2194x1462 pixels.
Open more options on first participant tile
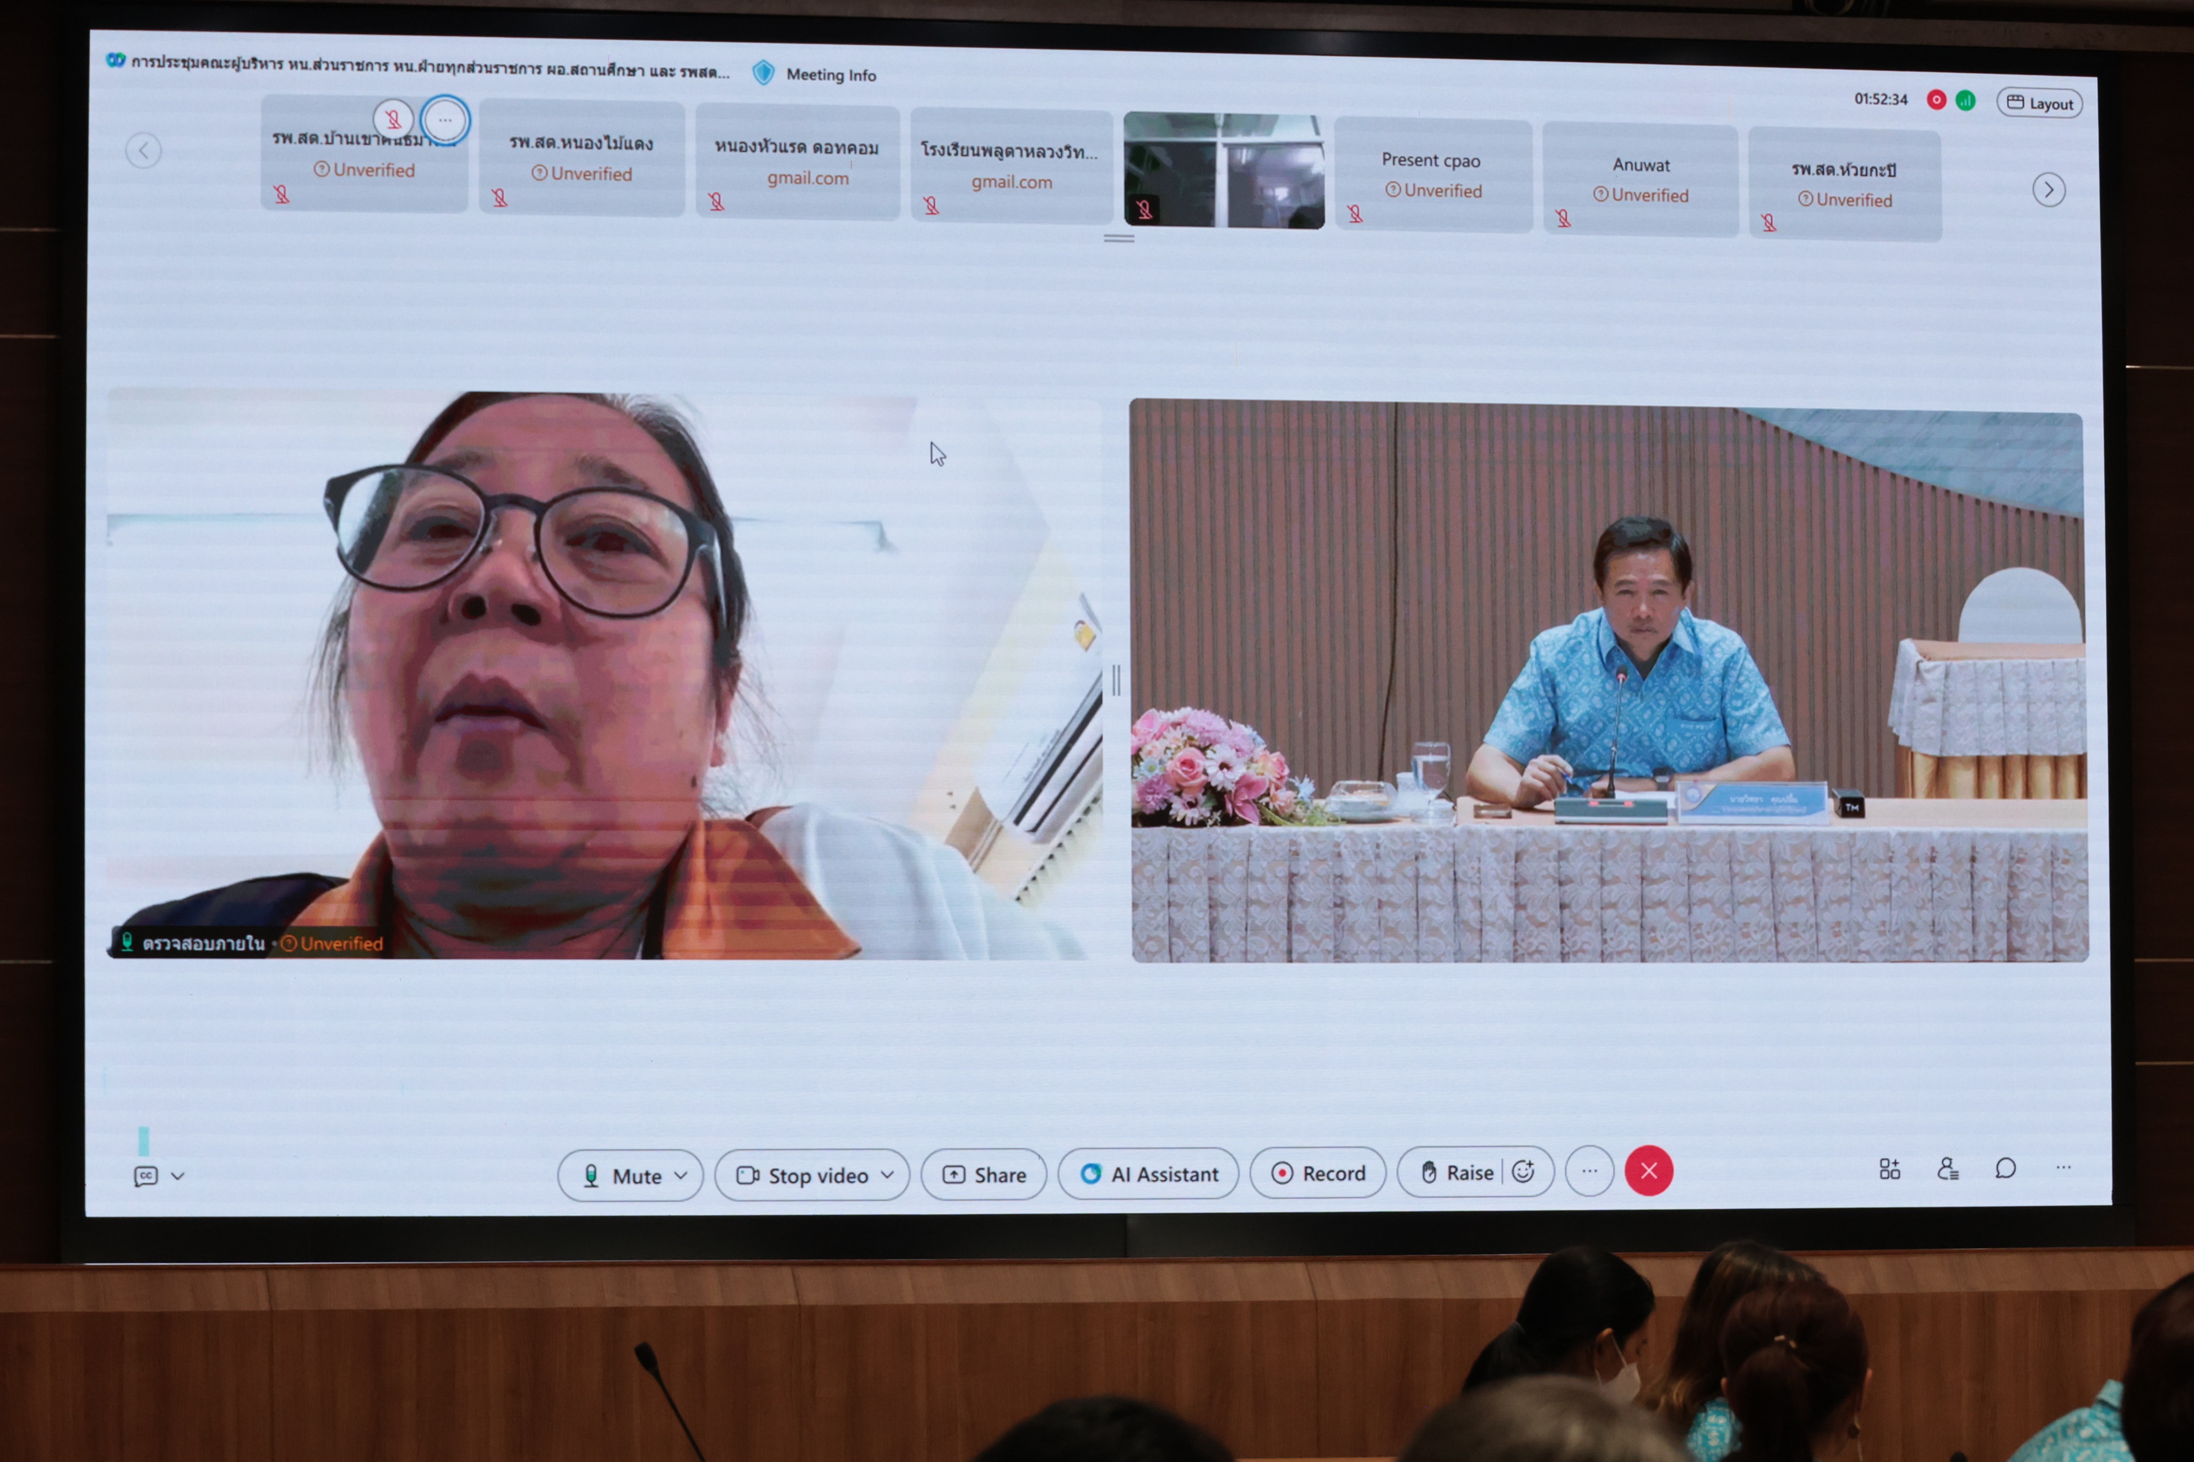tap(445, 119)
